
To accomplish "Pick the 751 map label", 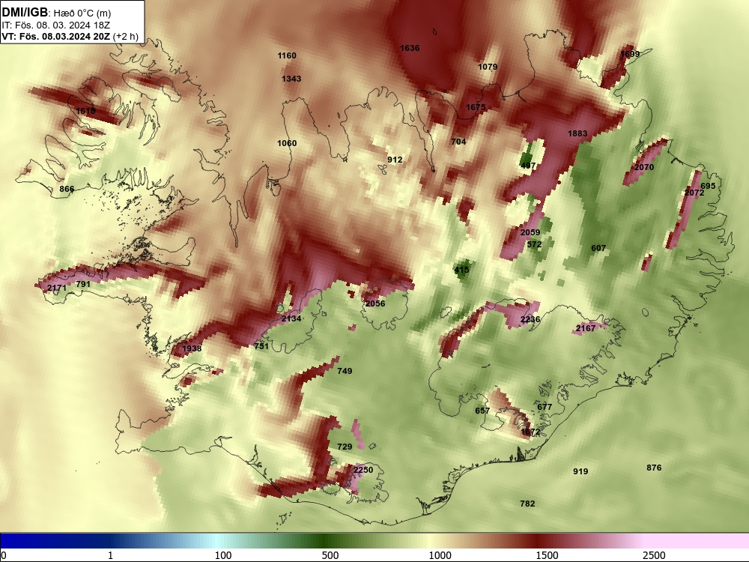I will pyautogui.click(x=261, y=346).
